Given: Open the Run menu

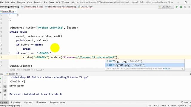Looking at the screenshot, I should point(46,2).
